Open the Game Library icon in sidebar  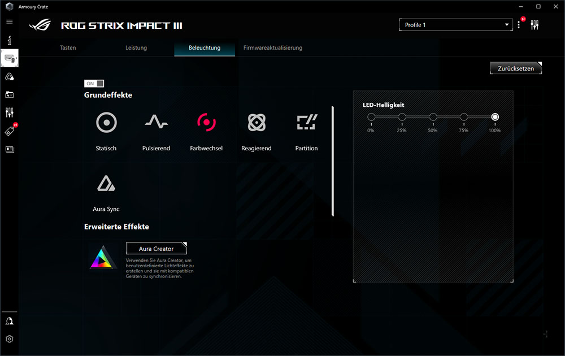(10, 95)
